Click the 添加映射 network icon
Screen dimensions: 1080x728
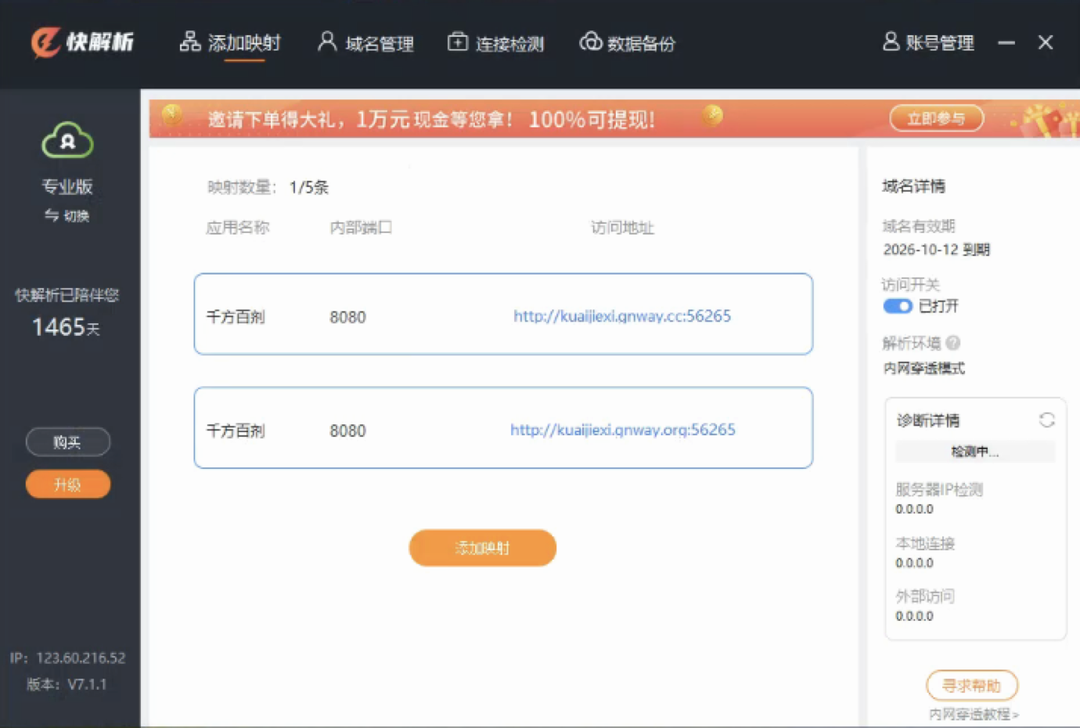tap(189, 42)
